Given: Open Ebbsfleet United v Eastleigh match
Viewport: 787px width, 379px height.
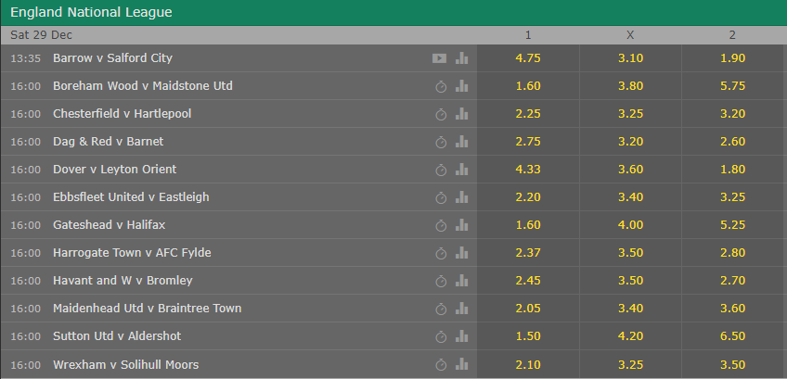Looking at the screenshot, I should click(131, 197).
